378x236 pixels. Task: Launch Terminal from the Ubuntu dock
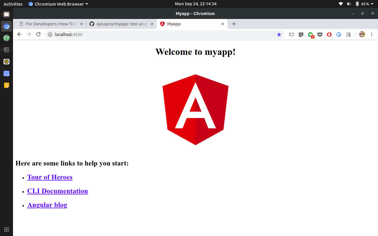pyautogui.click(x=6, y=50)
